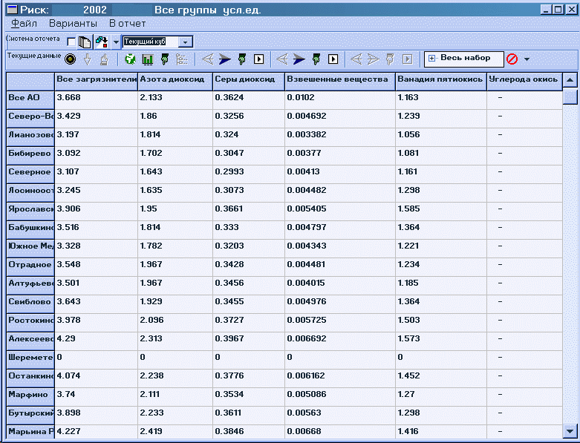Click the greyed left arrow in third navigation group

356,59
